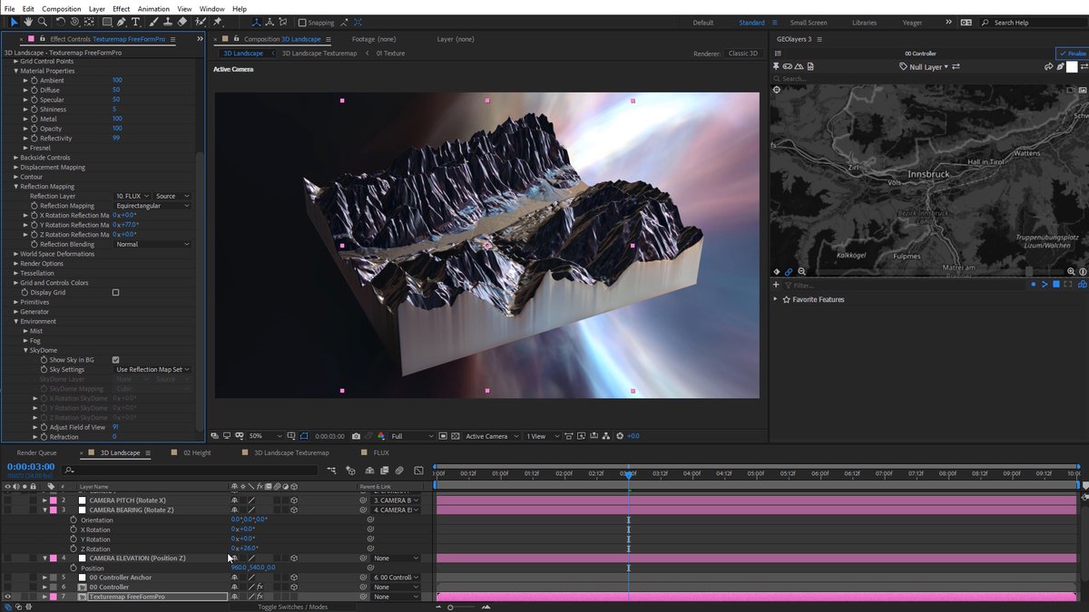Screen dimensions: 1089x612
Task: Toggle Display Grid checkbox
Action: coord(115,292)
